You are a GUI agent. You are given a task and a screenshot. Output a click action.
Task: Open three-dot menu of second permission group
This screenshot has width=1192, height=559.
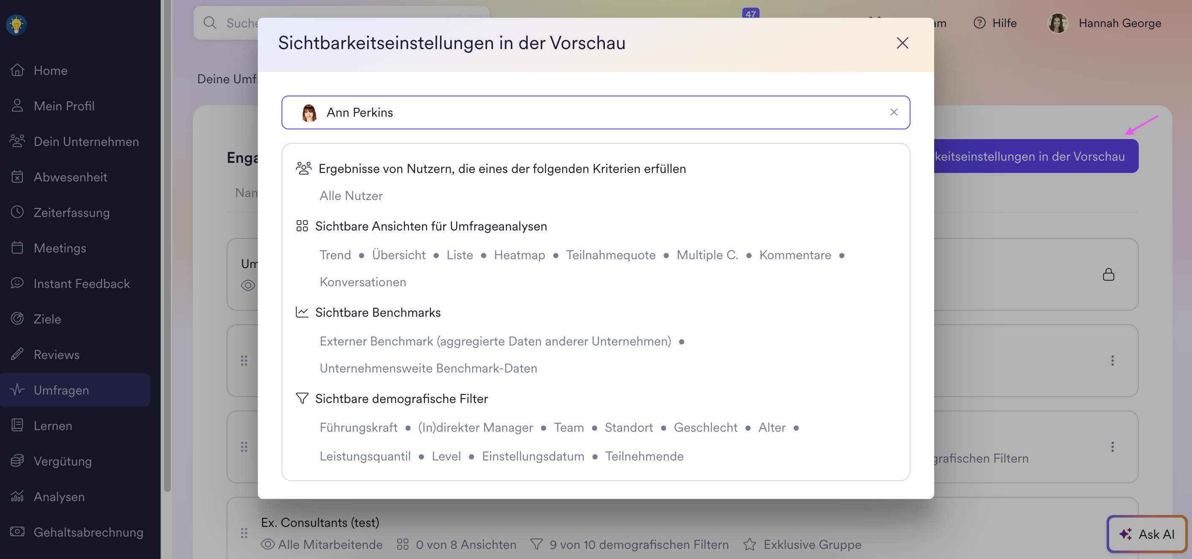pos(1112,361)
